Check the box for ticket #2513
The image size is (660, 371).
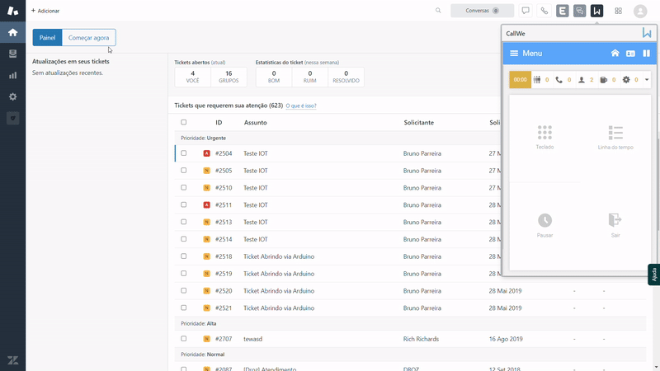(183, 222)
